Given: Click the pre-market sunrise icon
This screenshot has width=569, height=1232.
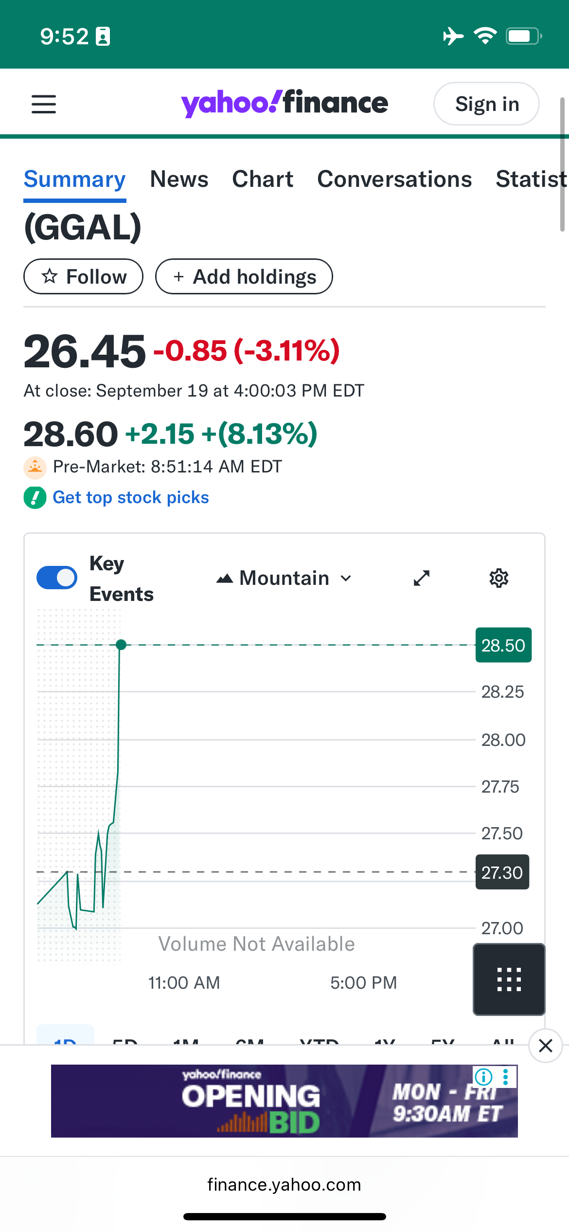Looking at the screenshot, I should 35,468.
